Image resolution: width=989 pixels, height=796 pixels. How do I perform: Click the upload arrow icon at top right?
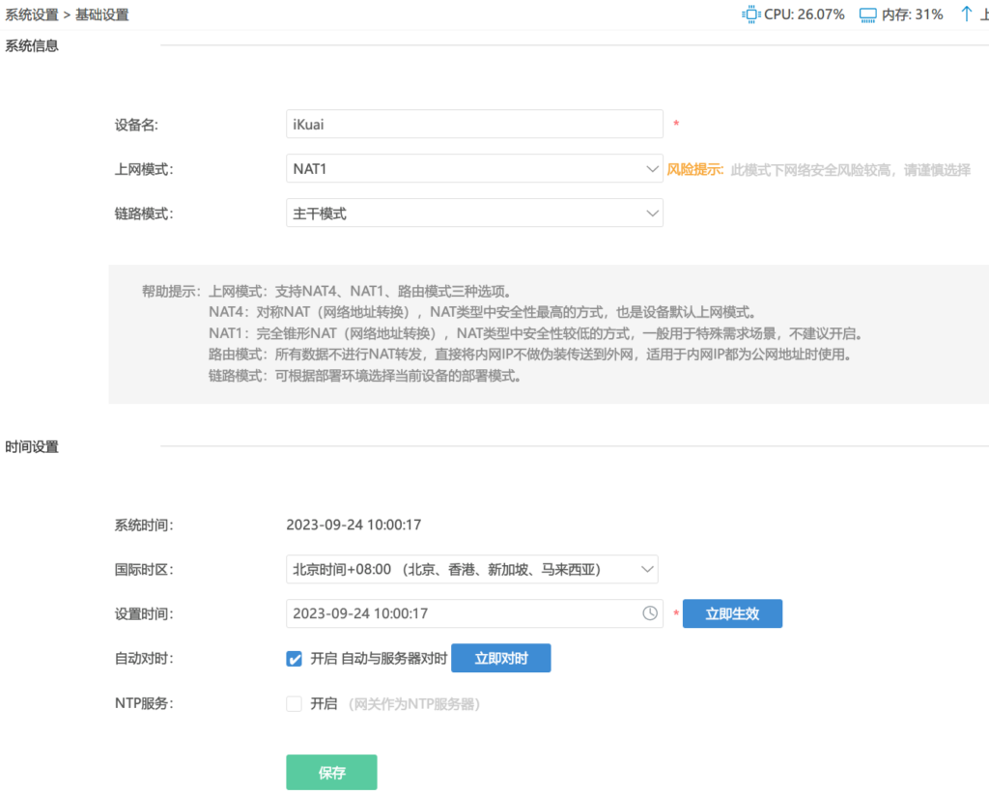(x=966, y=14)
